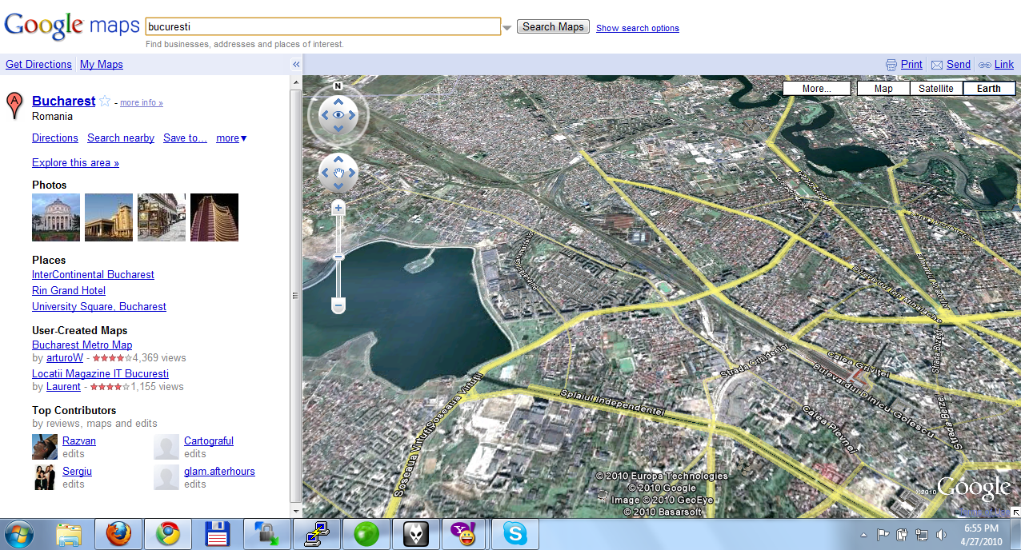Open glam.afterhours contributor link
This screenshot has height=550, width=1021.
click(219, 472)
